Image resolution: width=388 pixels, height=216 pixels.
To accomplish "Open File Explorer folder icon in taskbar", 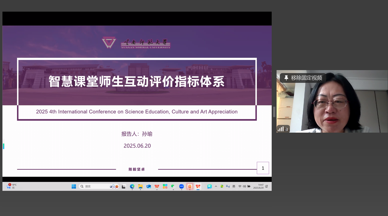I will [140, 186].
